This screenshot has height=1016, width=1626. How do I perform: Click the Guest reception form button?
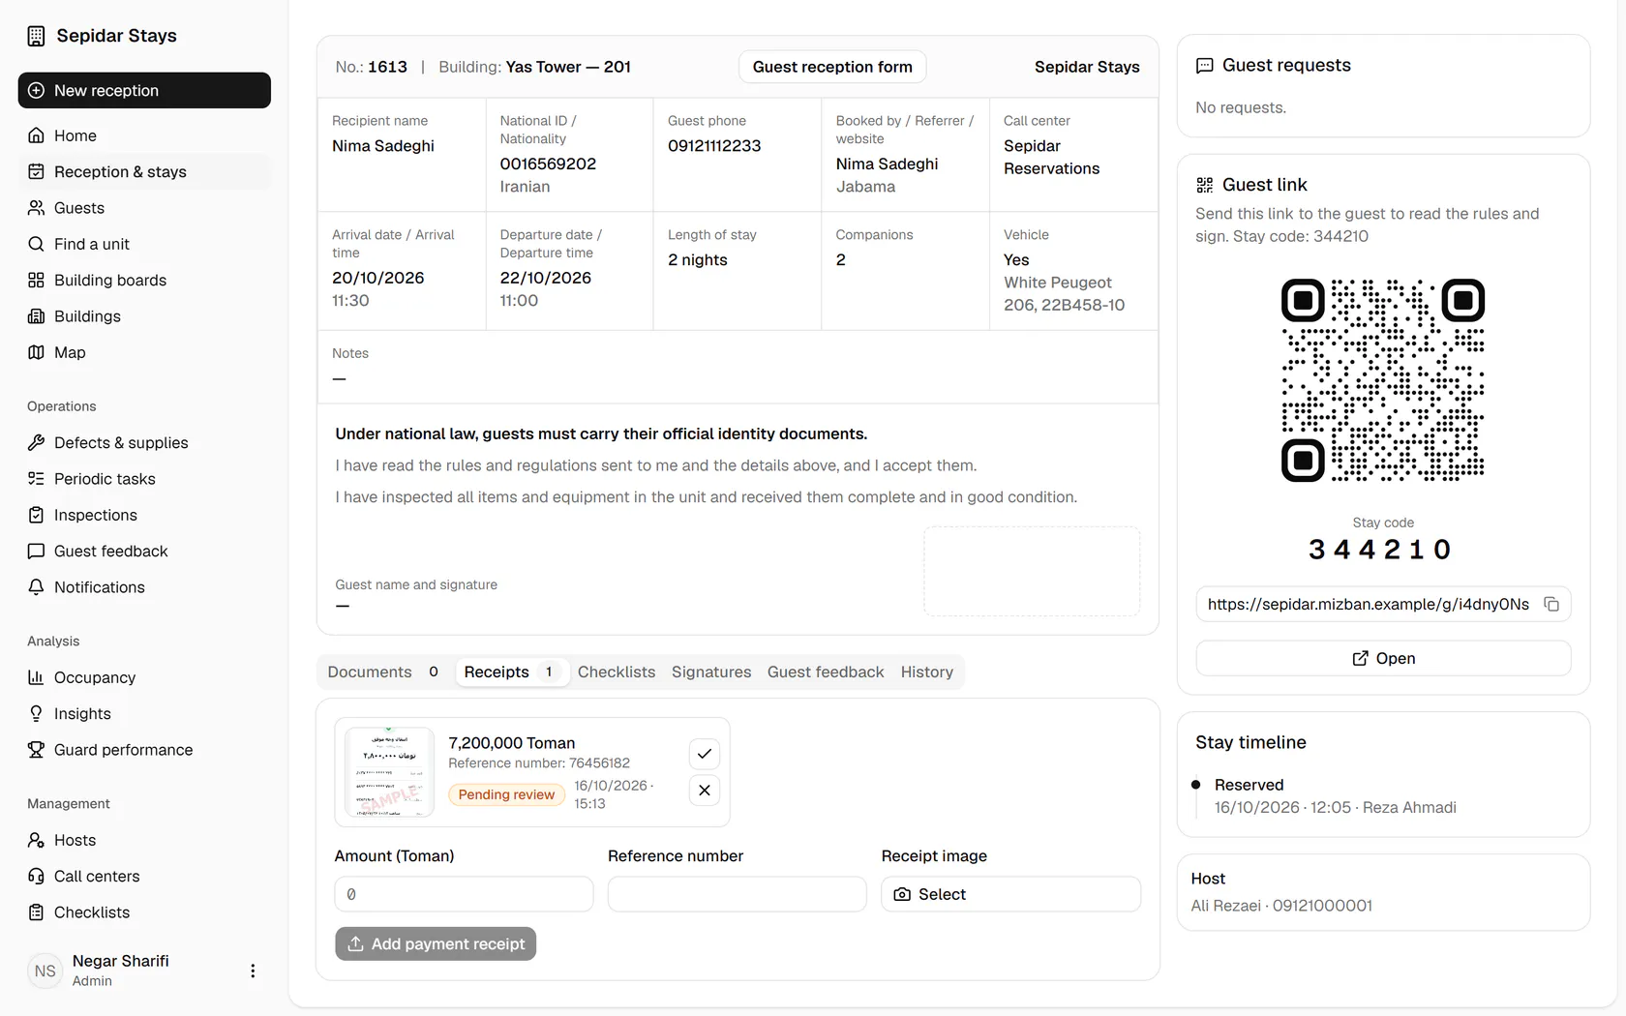tap(832, 67)
